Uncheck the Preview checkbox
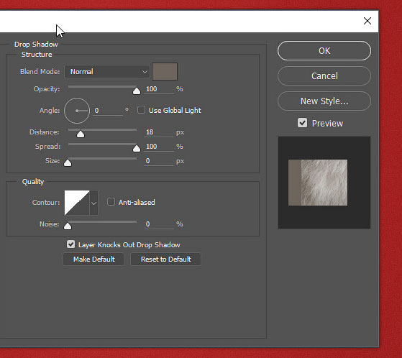The height and width of the screenshot is (358, 402). click(303, 123)
